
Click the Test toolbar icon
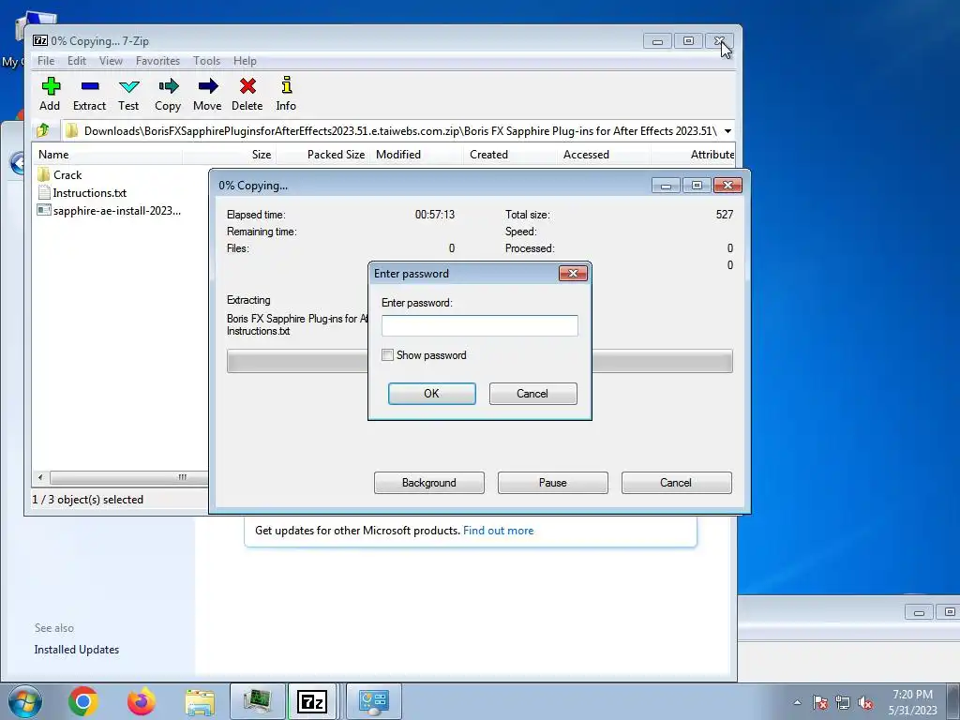point(128,94)
